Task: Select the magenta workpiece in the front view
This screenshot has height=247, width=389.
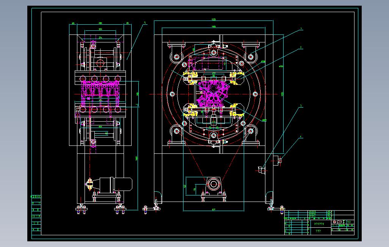Action: (213, 94)
